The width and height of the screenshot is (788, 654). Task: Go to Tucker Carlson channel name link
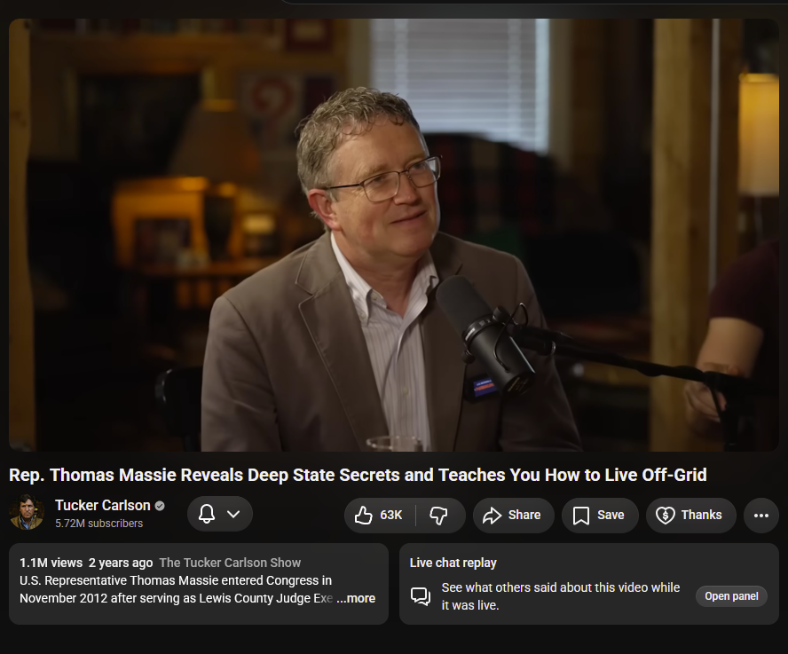[x=103, y=505]
